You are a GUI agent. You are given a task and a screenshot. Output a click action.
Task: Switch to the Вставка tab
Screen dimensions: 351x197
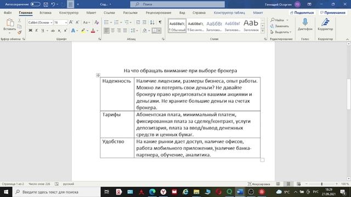pyautogui.click(x=46, y=13)
